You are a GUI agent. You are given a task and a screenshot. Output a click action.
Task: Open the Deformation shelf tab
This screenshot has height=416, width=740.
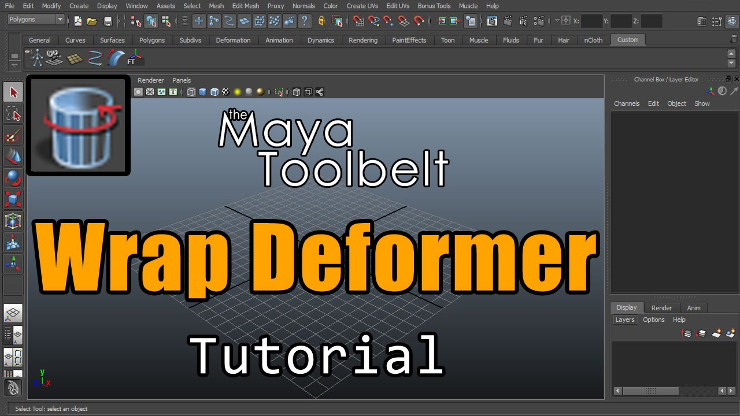(233, 40)
